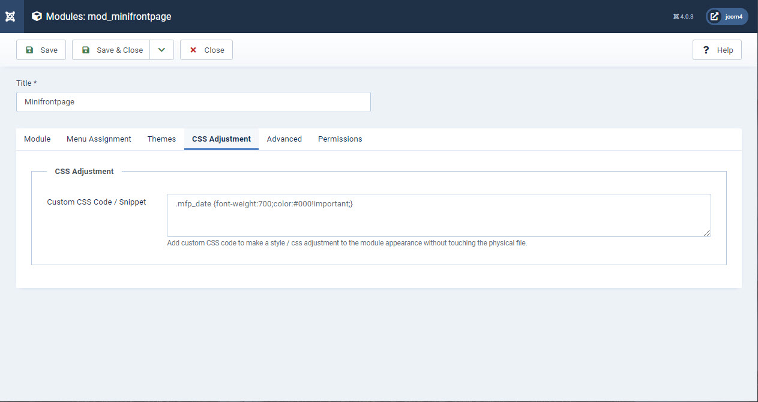758x402 pixels.
Task: Click the Title field label
Action: (x=26, y=83)
